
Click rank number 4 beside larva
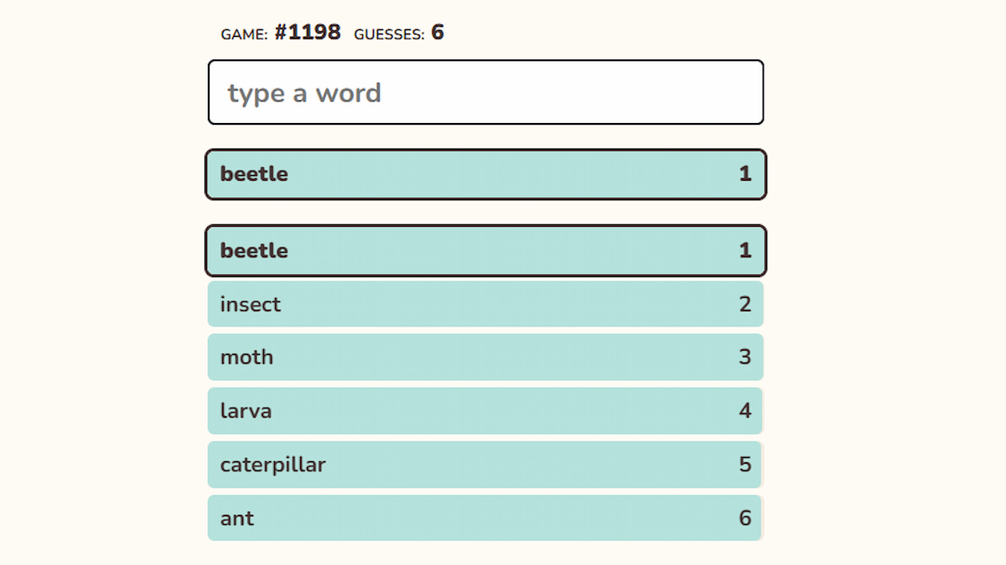point(745,411)
